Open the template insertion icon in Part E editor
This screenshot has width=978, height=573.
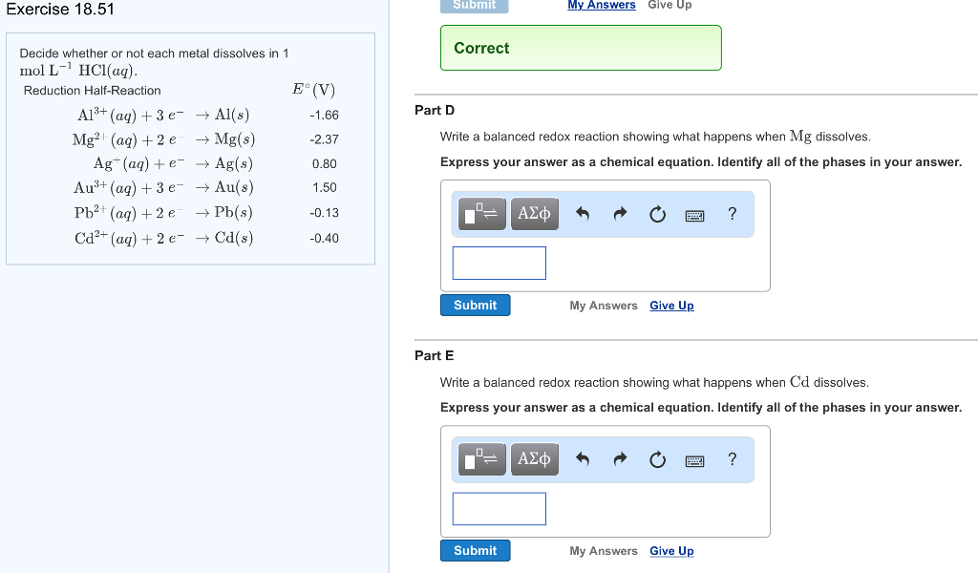pyautogui.click(x=481, y=459)
